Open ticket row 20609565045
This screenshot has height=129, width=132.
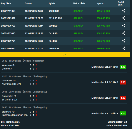click(65, 33)
